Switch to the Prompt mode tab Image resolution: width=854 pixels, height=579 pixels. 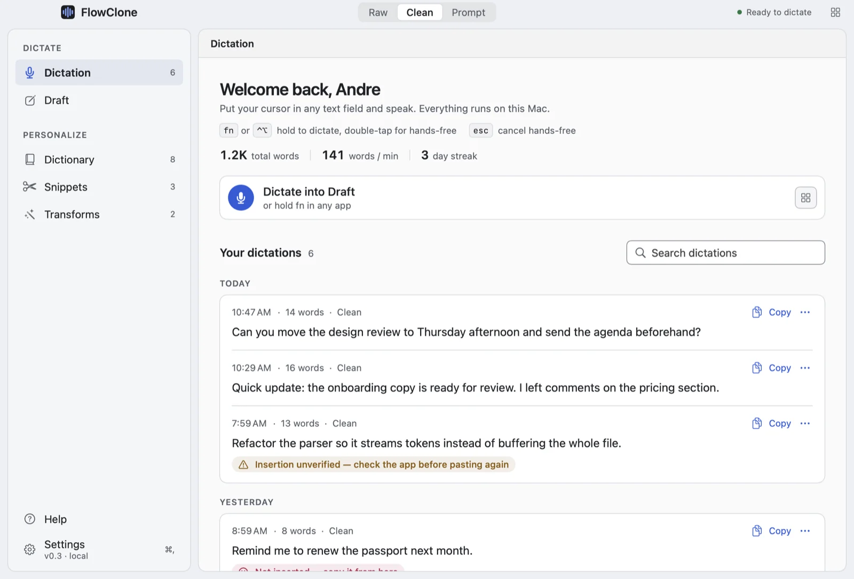coord(468,12)
